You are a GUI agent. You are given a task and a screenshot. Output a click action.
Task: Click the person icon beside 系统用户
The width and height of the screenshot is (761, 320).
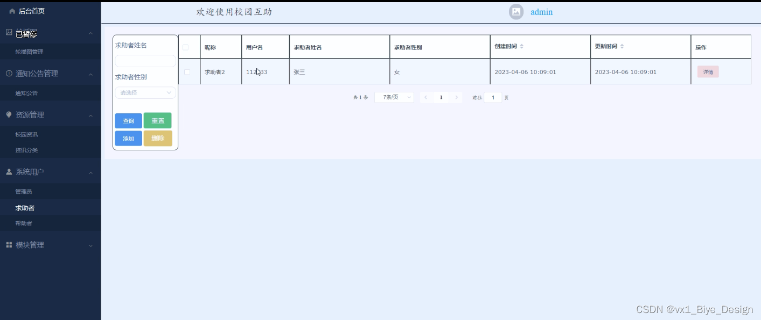click(9, 172)
